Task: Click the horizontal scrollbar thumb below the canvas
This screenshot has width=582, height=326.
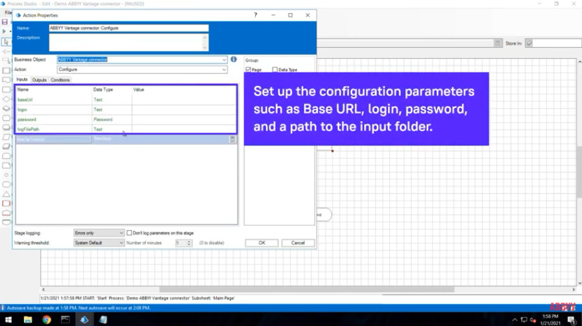Action: pos(307,289)
